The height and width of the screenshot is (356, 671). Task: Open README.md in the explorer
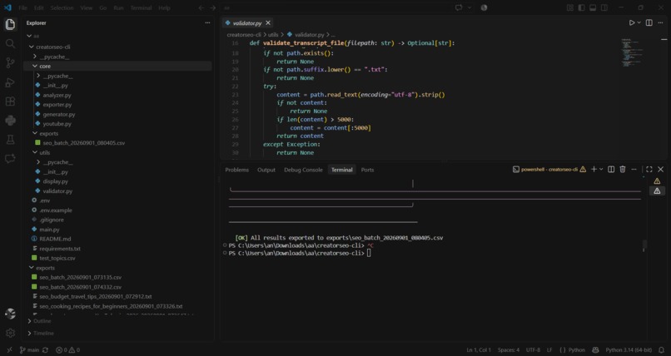point(55,239)
